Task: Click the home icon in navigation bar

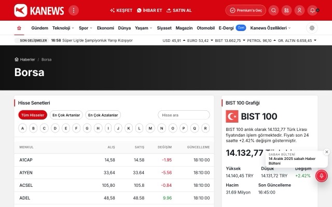Action: click(x=19, y=28)
